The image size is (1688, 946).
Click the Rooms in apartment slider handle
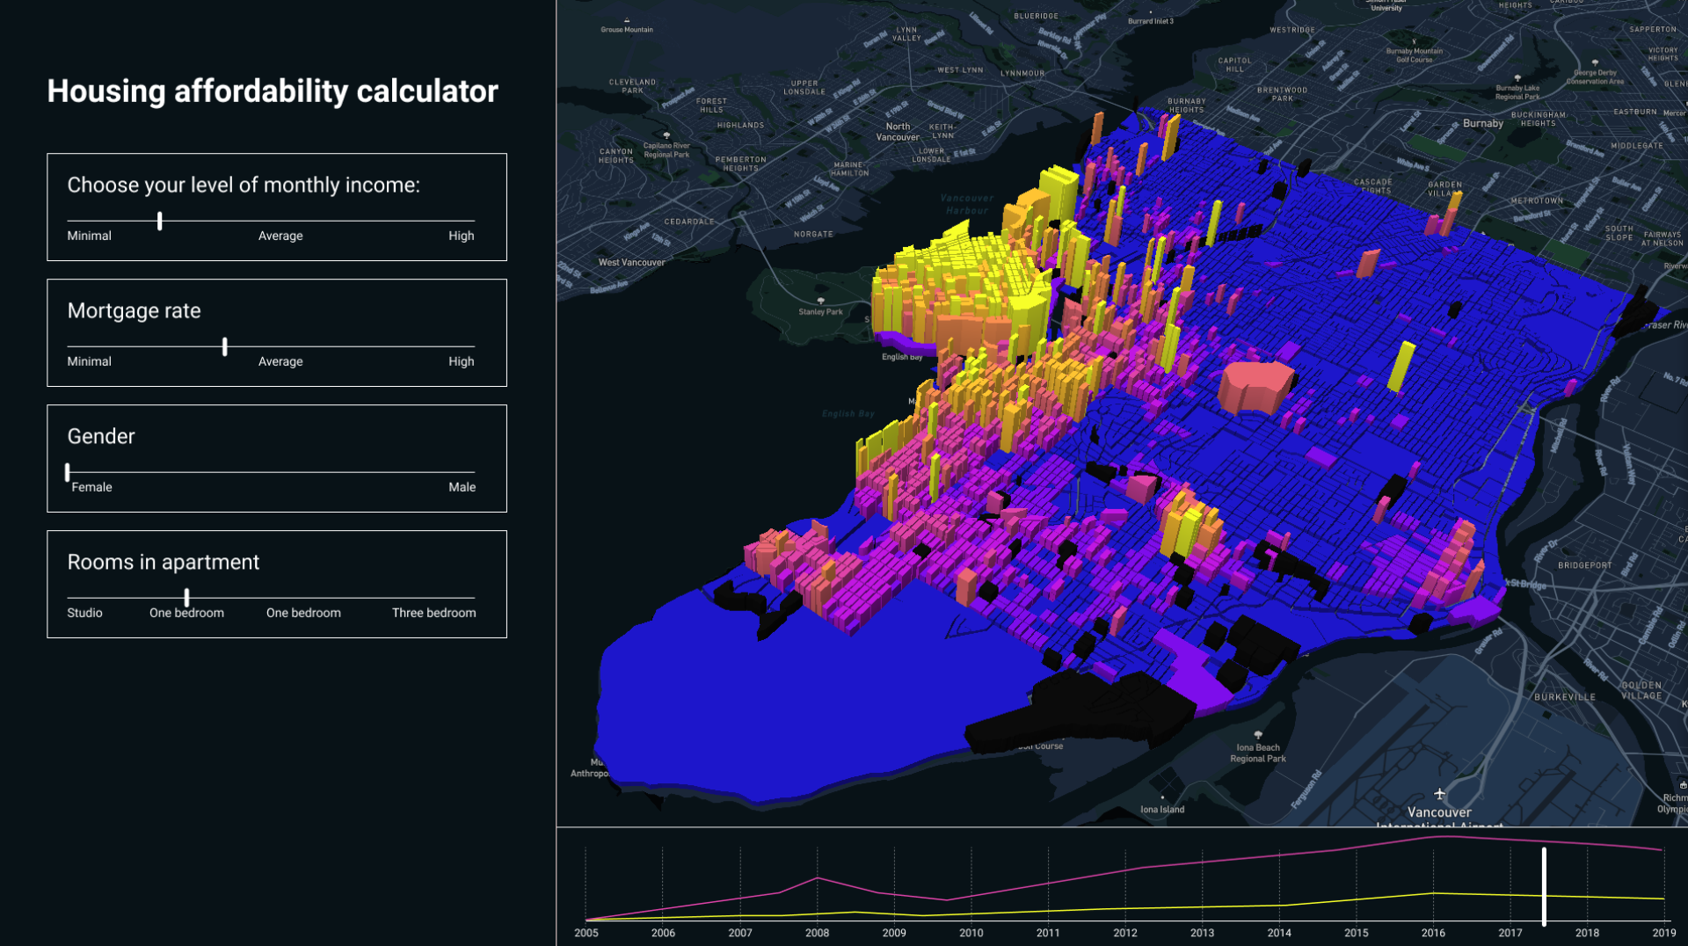pyautogui.click(x=186, y=598)
